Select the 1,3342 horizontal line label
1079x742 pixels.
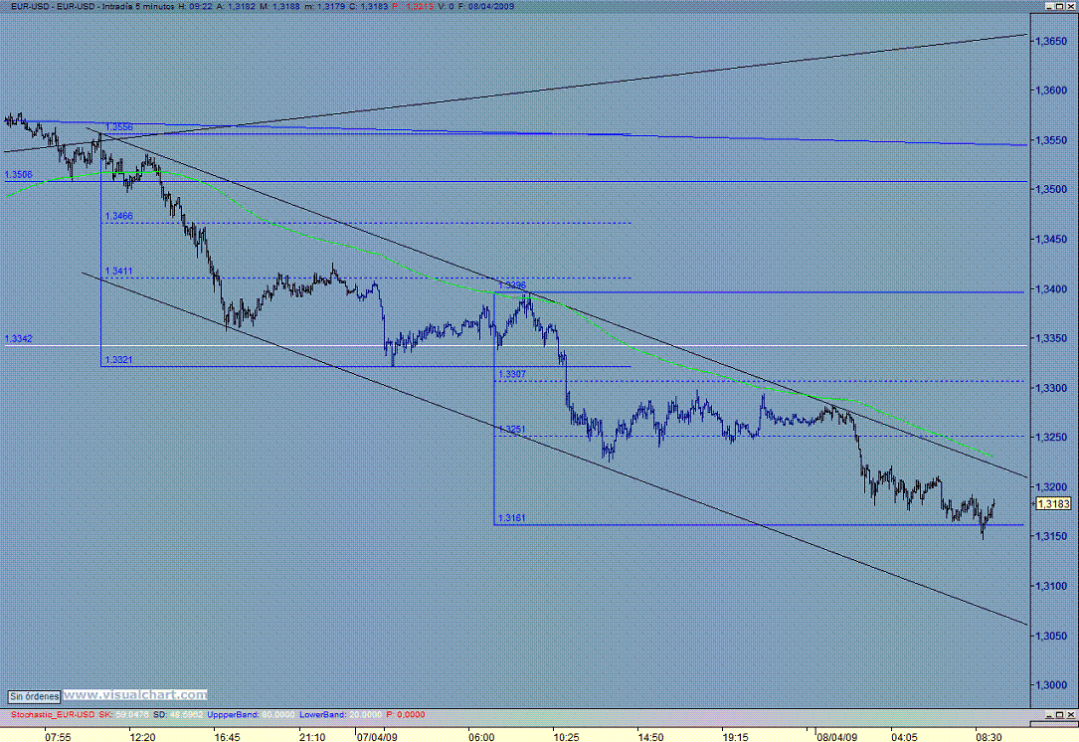pyautogui.click(x=19, y=338)
